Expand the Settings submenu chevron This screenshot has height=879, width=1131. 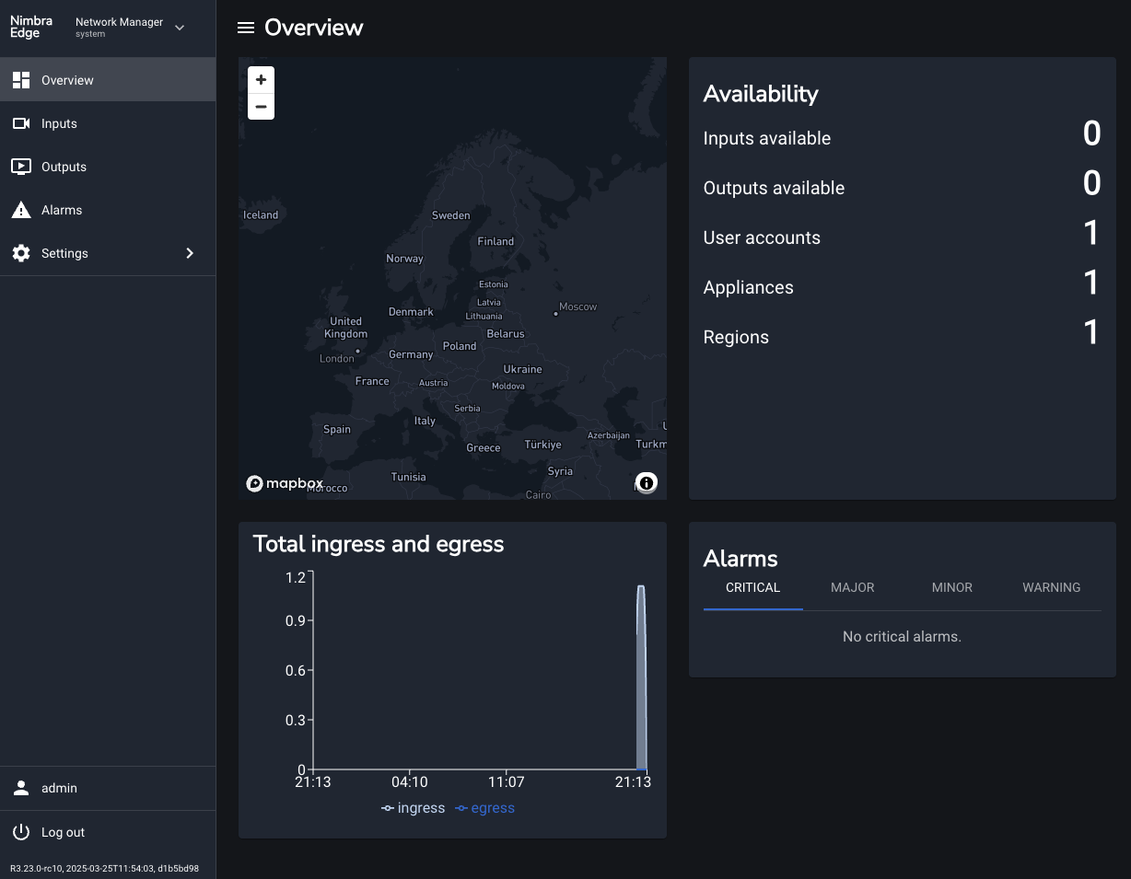tap(190, 253)
